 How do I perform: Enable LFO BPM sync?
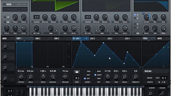95,71
